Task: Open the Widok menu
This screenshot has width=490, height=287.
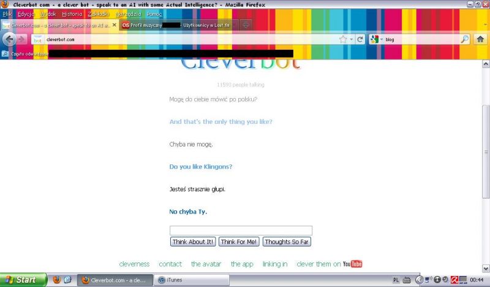Action: (x=48, y=14)
